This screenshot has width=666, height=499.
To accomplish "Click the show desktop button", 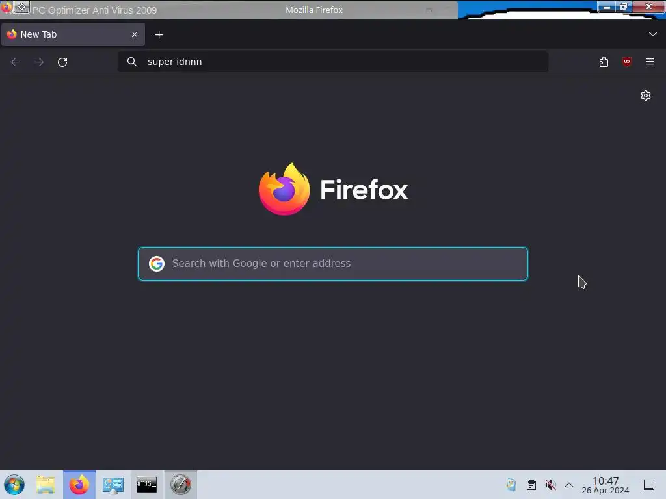I will pyautogui.click(x=649, y=485).
